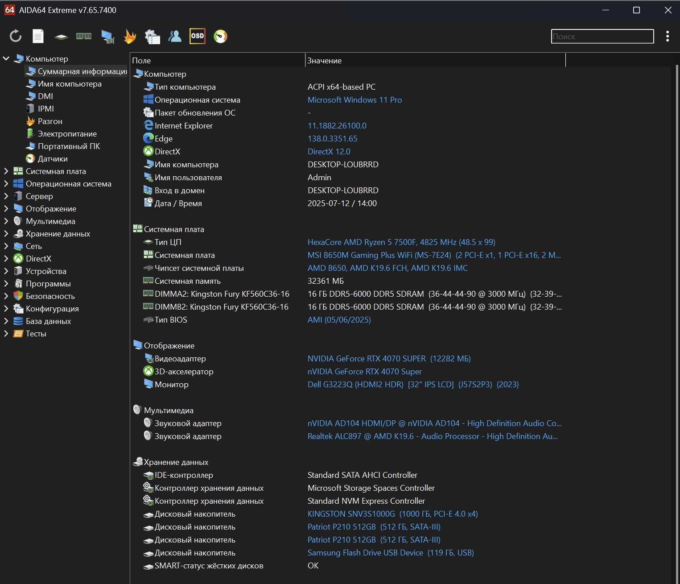Open the DirectX 12.0 link
The height and width of the screenshot is (584, 680).
click(x=329, y=152)
